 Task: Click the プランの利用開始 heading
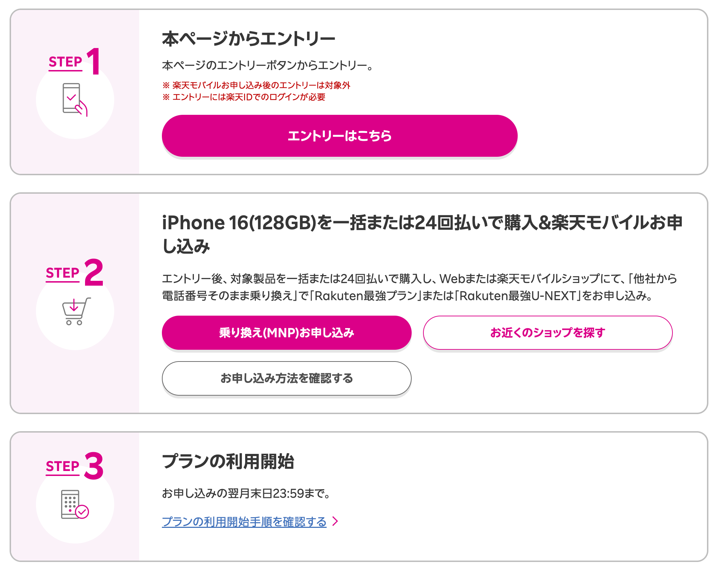tap(228, 462)
